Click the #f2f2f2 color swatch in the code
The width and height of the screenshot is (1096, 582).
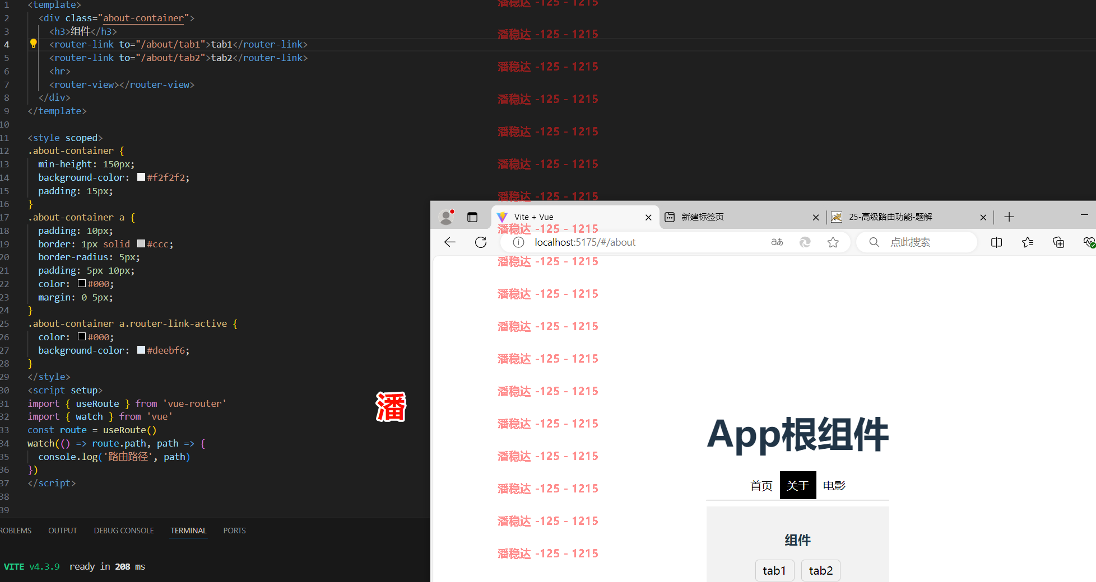coord(141,177)
